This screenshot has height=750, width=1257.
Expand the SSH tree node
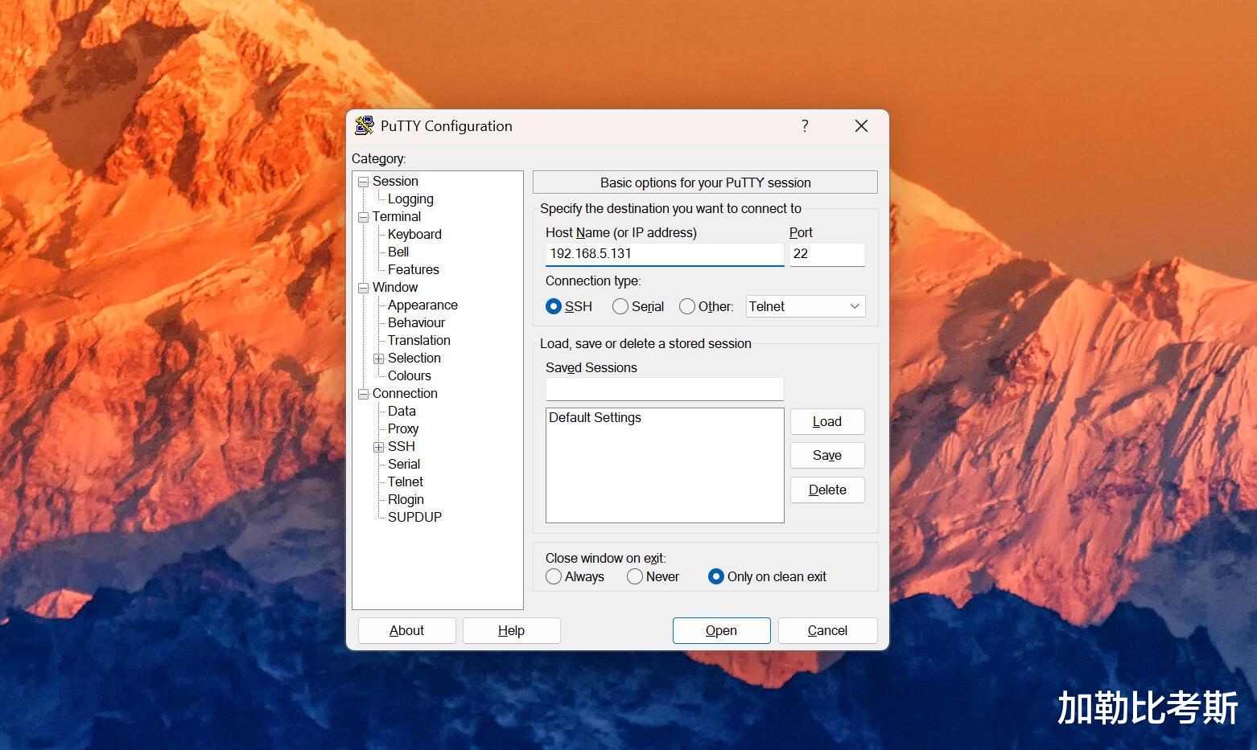click(x=378, y=447)
